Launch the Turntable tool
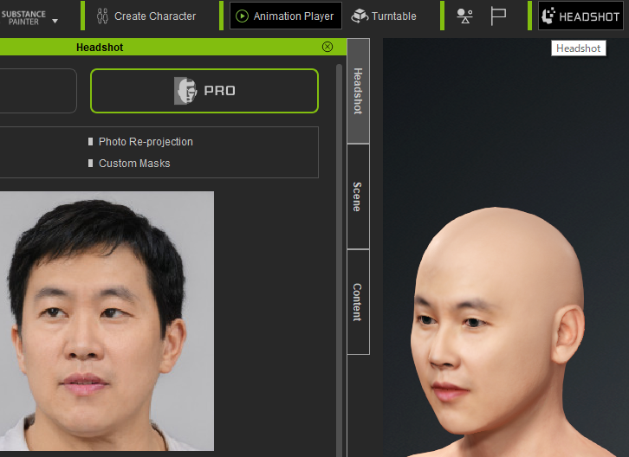 tap(384, 16)
